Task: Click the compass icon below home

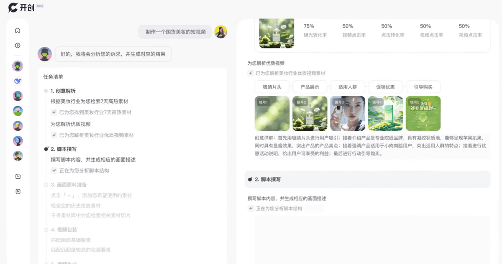Action: pyautogui.click(x=18, y=46)
